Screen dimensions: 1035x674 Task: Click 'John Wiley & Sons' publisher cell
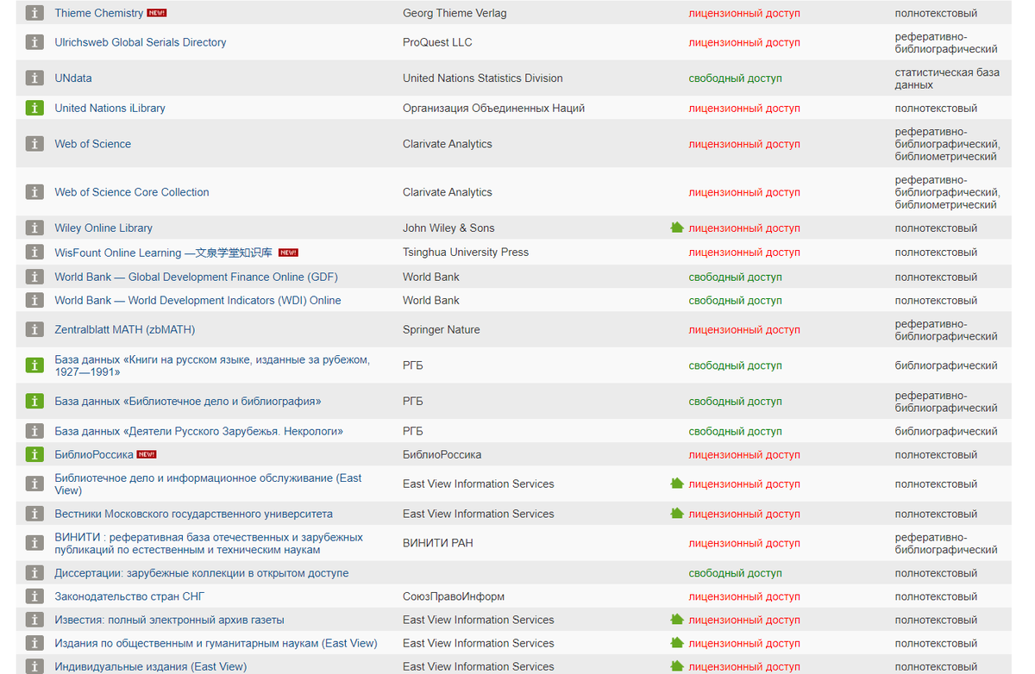449,228
